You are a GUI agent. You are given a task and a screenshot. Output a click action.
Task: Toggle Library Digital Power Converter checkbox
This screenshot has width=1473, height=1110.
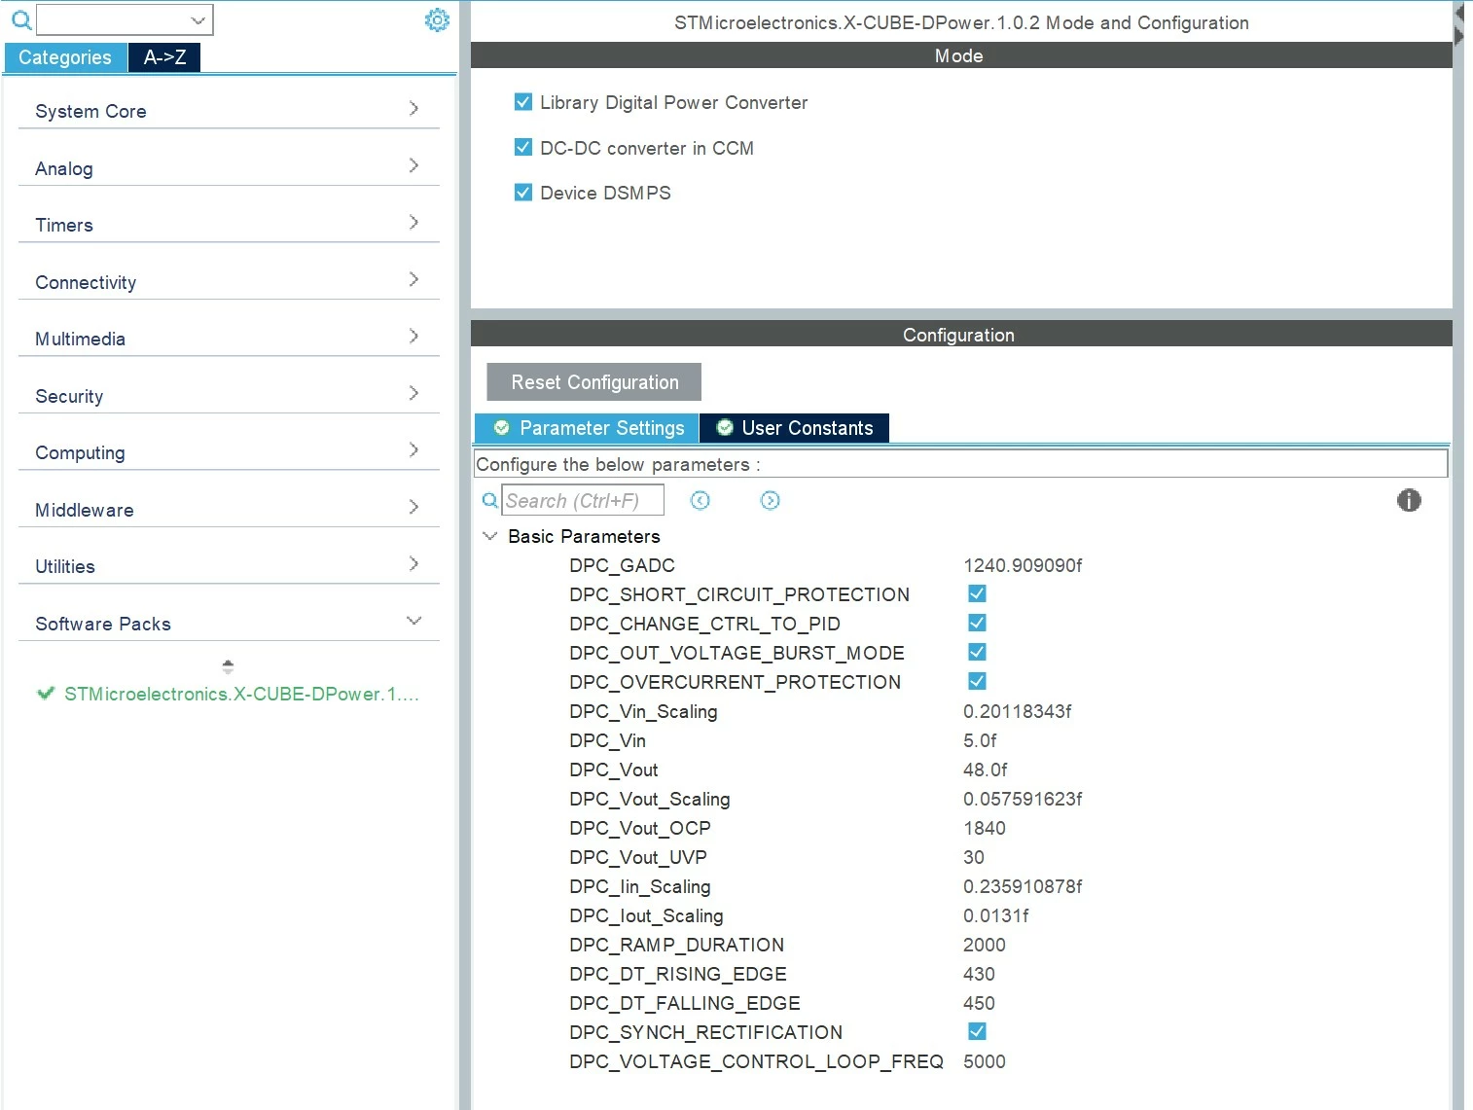pyautogui.click(x=523, y=102)
